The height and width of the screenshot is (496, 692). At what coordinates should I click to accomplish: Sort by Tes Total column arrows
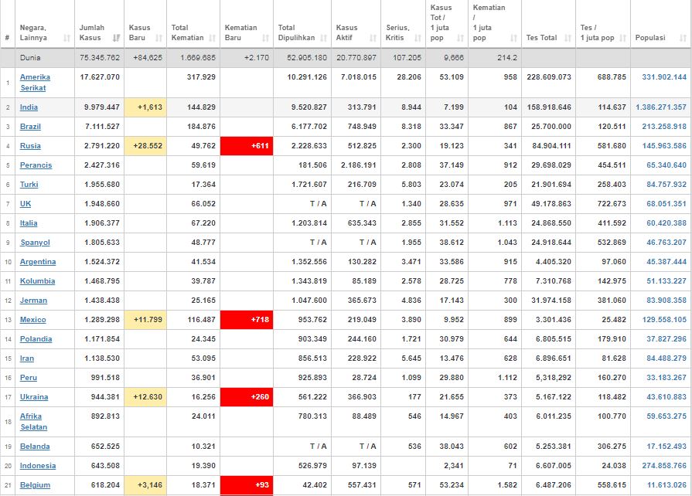point(568,38)
